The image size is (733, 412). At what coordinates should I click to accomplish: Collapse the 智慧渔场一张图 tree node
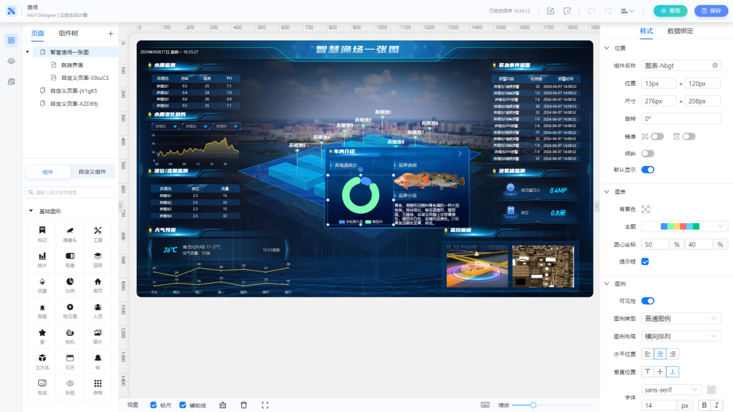(27, 52)
